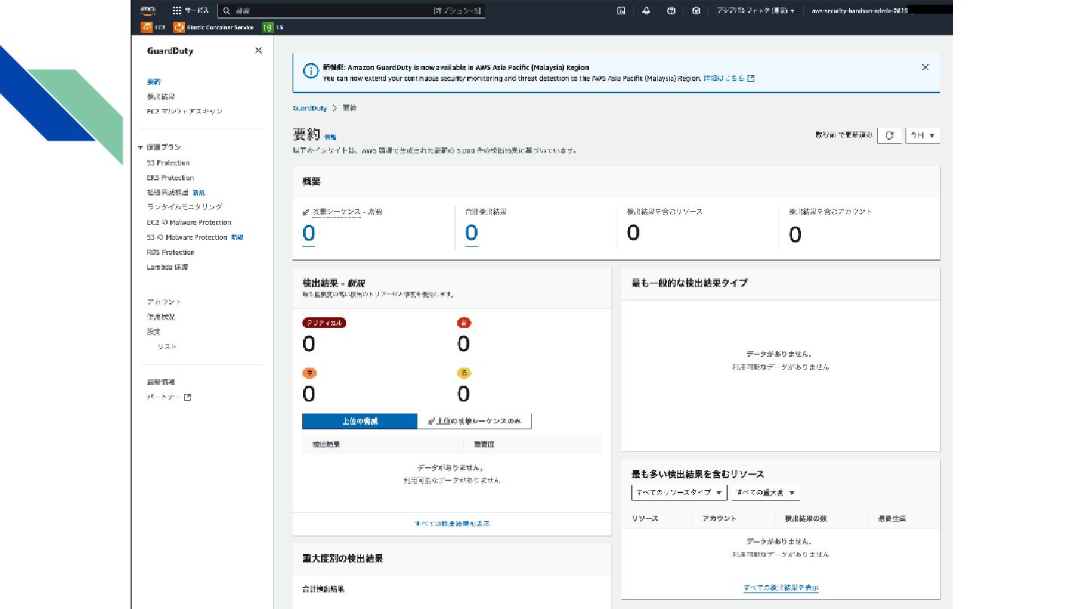The image size is (1083, 609).
Task: Show all findings in the resources panel
Action: (781, 588)
